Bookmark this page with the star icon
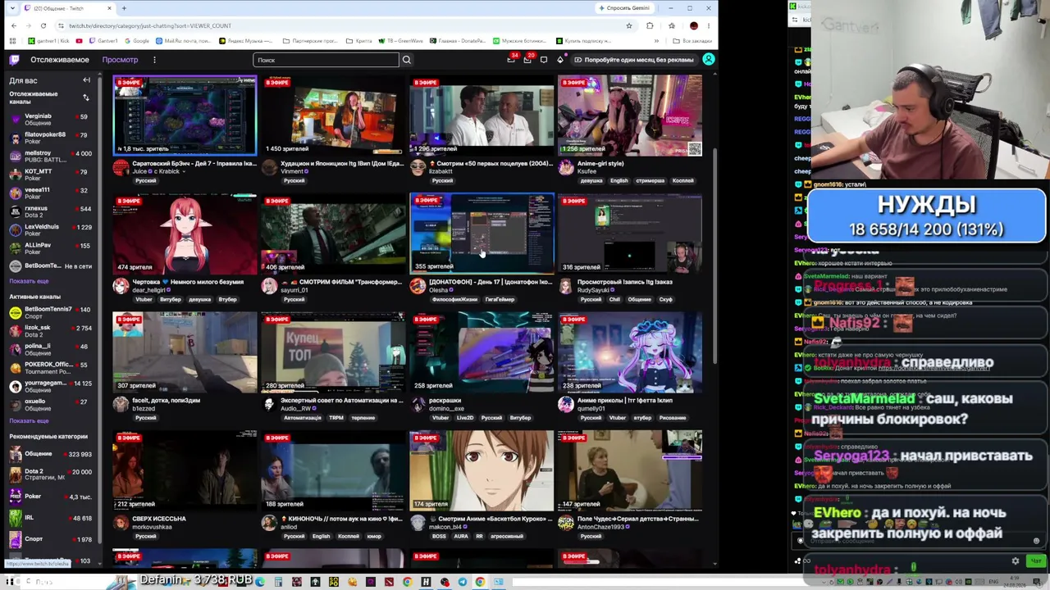Screen dimensions: 1050x590 [x=629, y=25]
